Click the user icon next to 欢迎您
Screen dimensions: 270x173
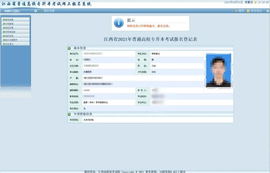coord(2,11)
